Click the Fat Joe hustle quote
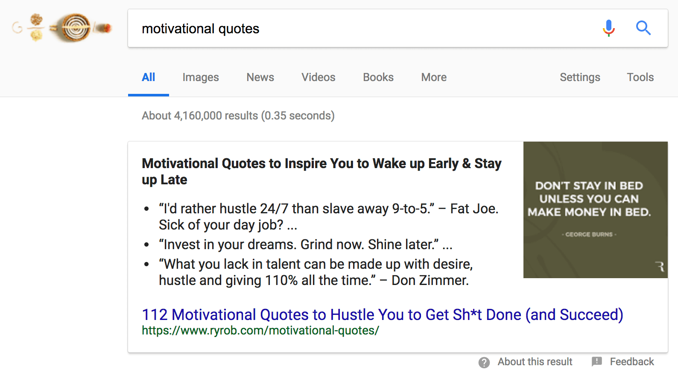 click(328, 217)
